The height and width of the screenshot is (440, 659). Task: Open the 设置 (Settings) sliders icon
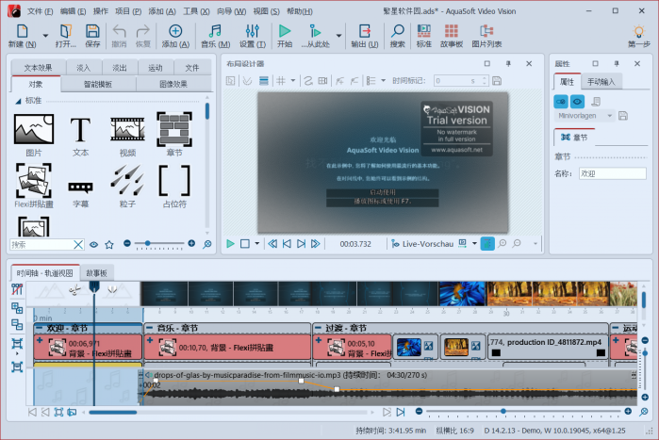click(252, 31)
